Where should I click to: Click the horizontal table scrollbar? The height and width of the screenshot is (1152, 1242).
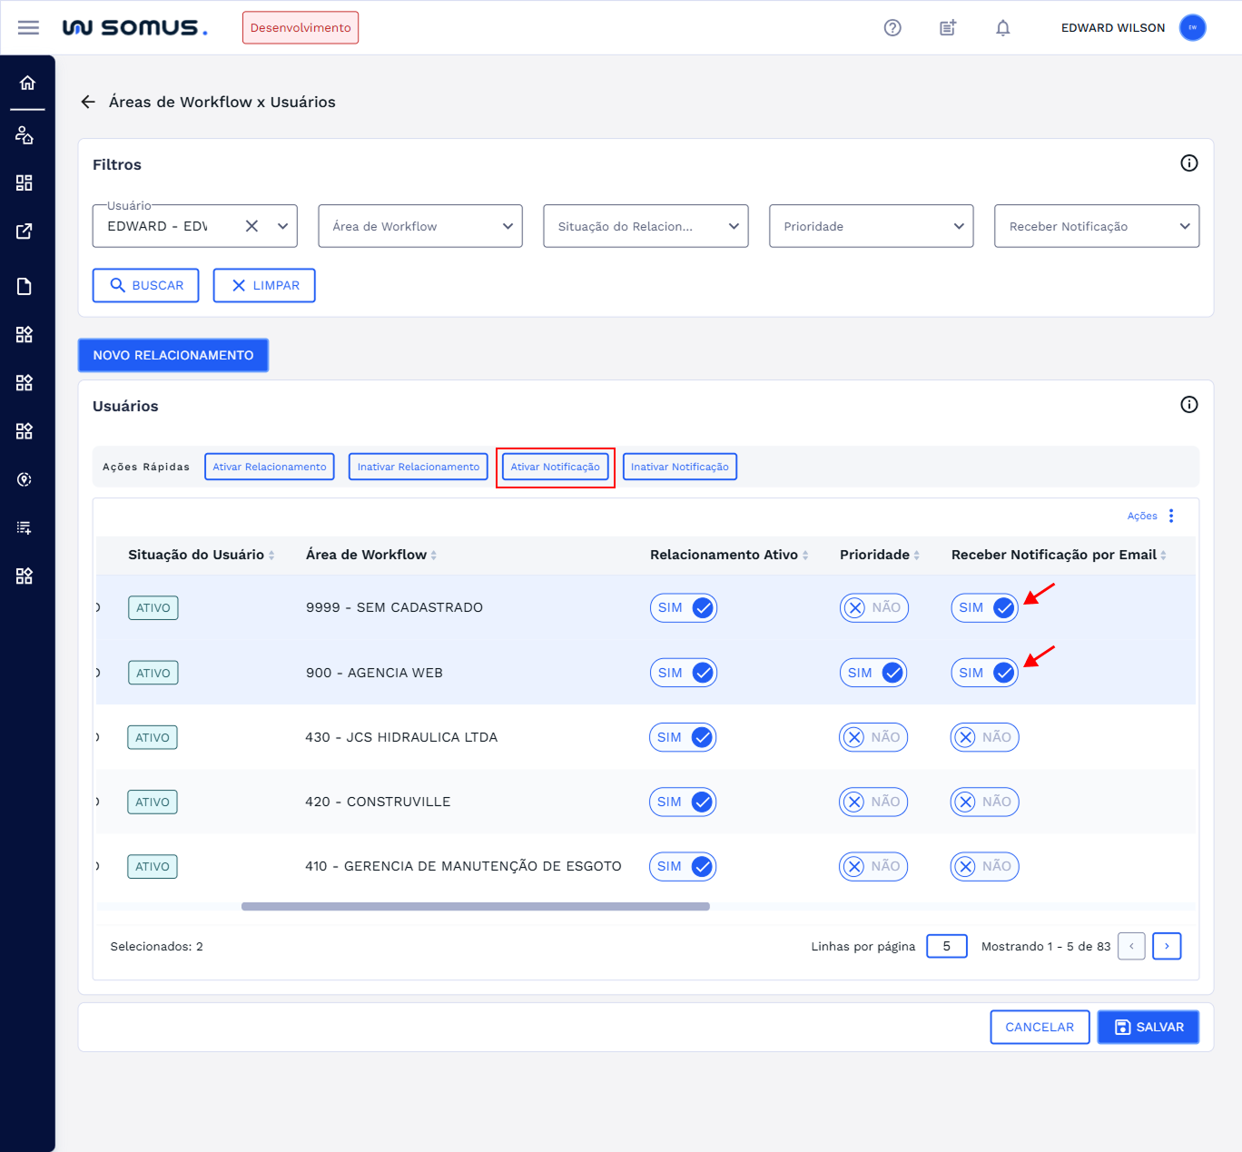tap(475, 906)
